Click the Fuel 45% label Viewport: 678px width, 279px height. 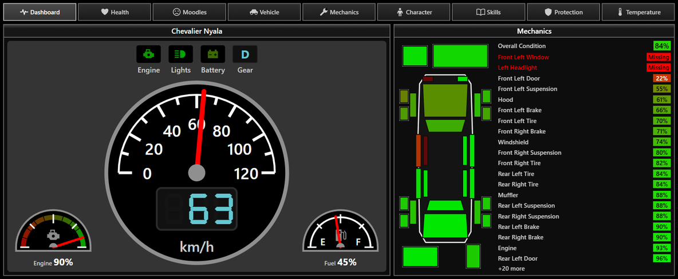340,262
